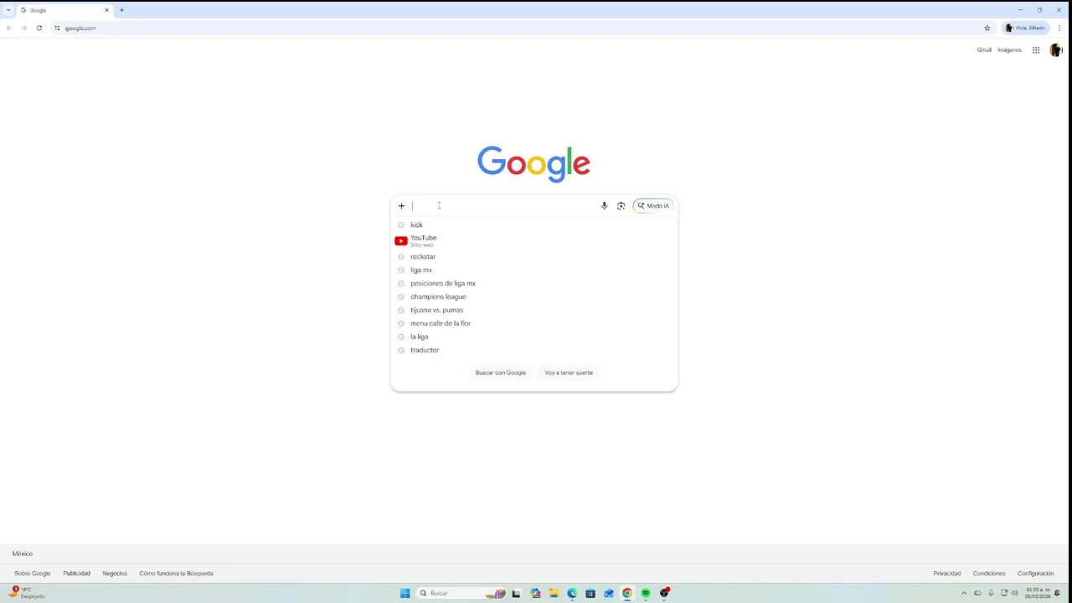Open the Google apps grid

pos(1036,50)
